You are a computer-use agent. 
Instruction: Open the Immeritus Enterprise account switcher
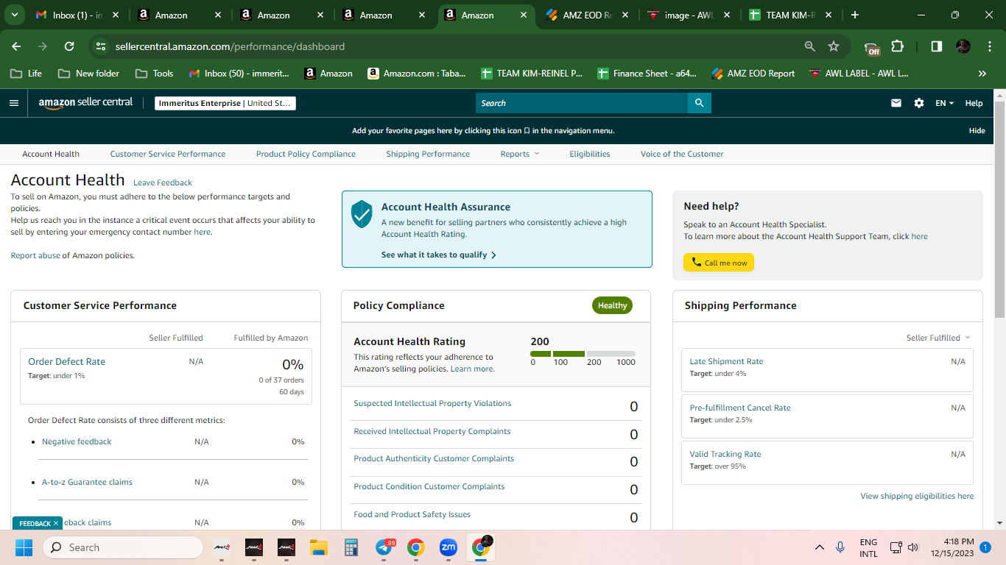coord(225,103)
